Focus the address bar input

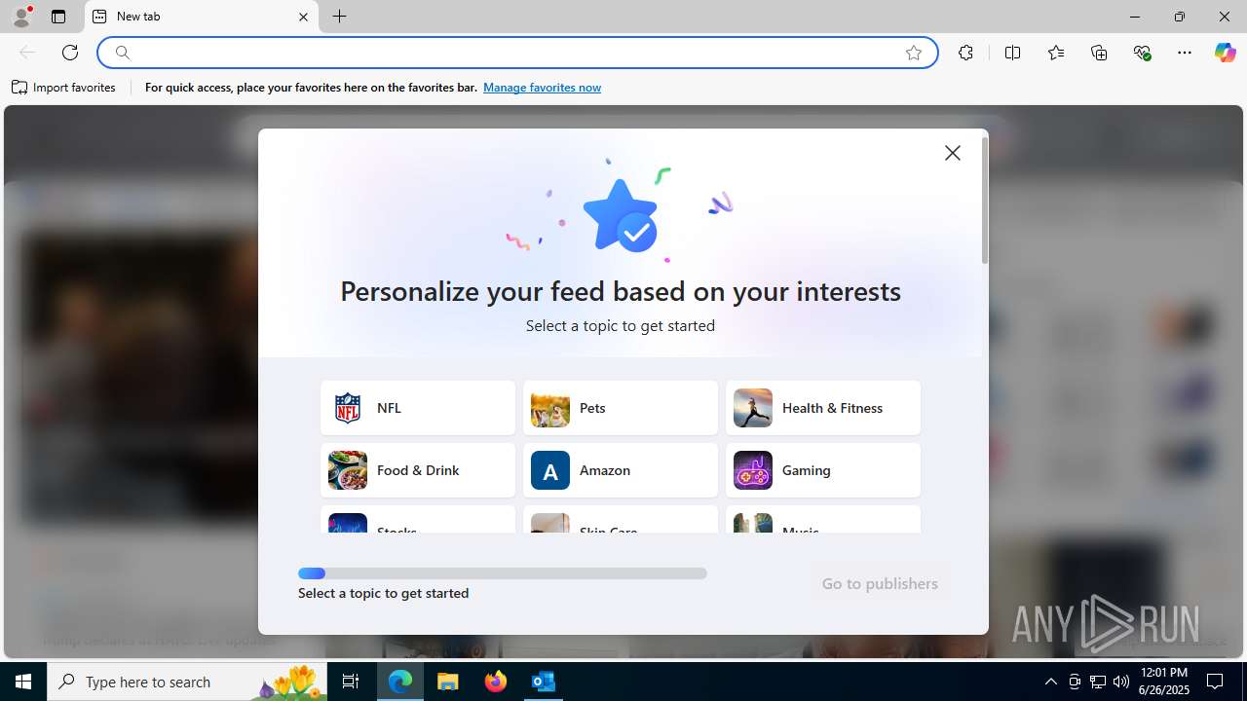(x=516, y=53)
